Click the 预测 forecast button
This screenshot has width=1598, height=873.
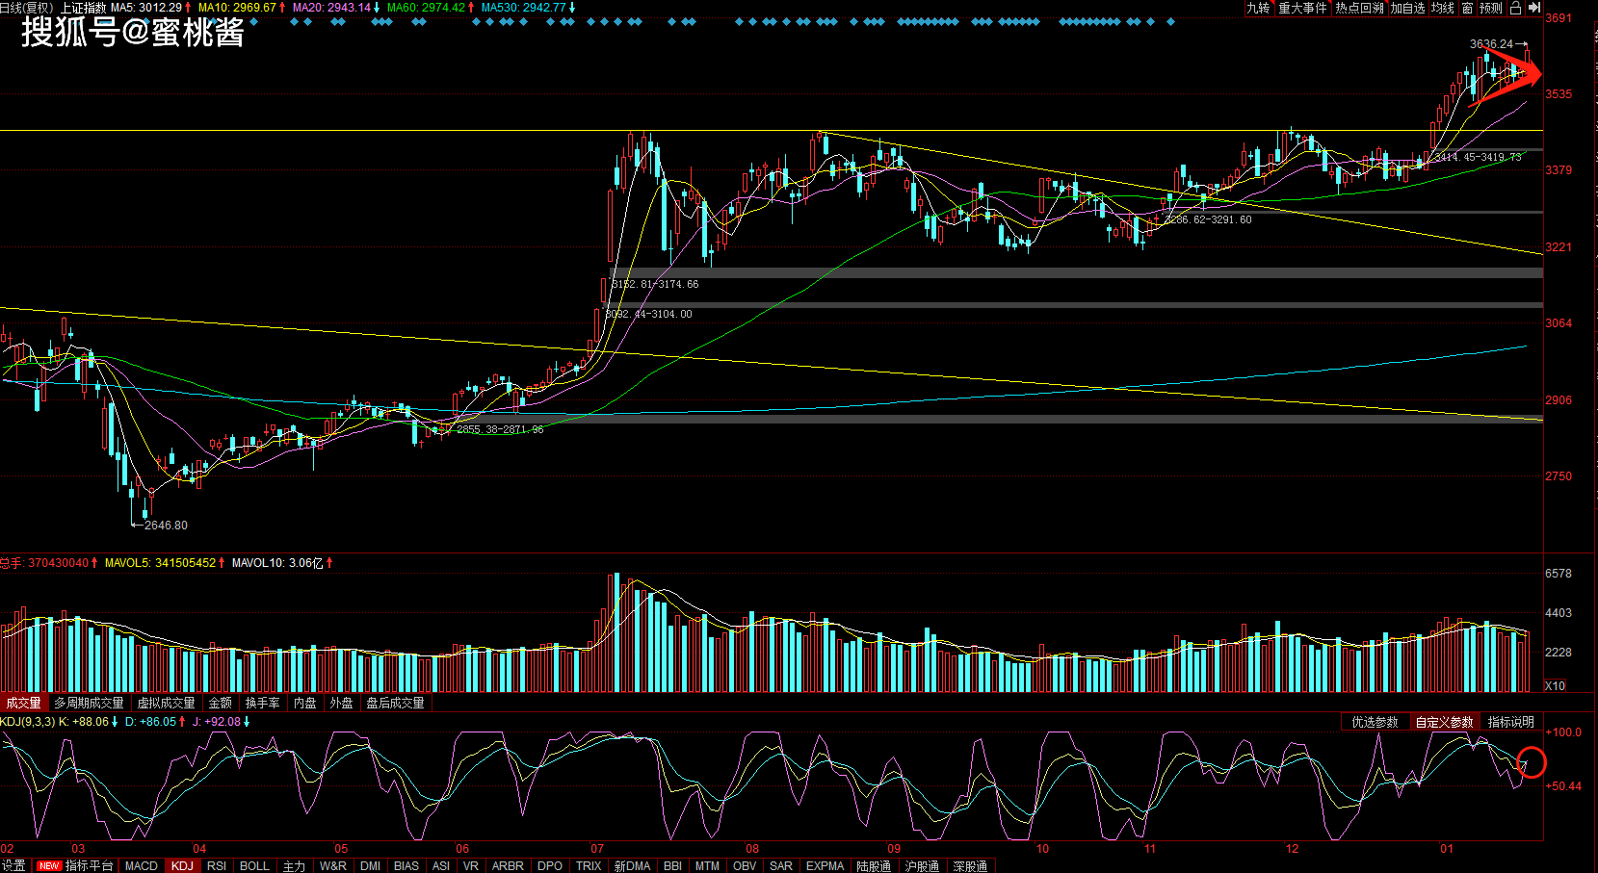click(1490, 8)
